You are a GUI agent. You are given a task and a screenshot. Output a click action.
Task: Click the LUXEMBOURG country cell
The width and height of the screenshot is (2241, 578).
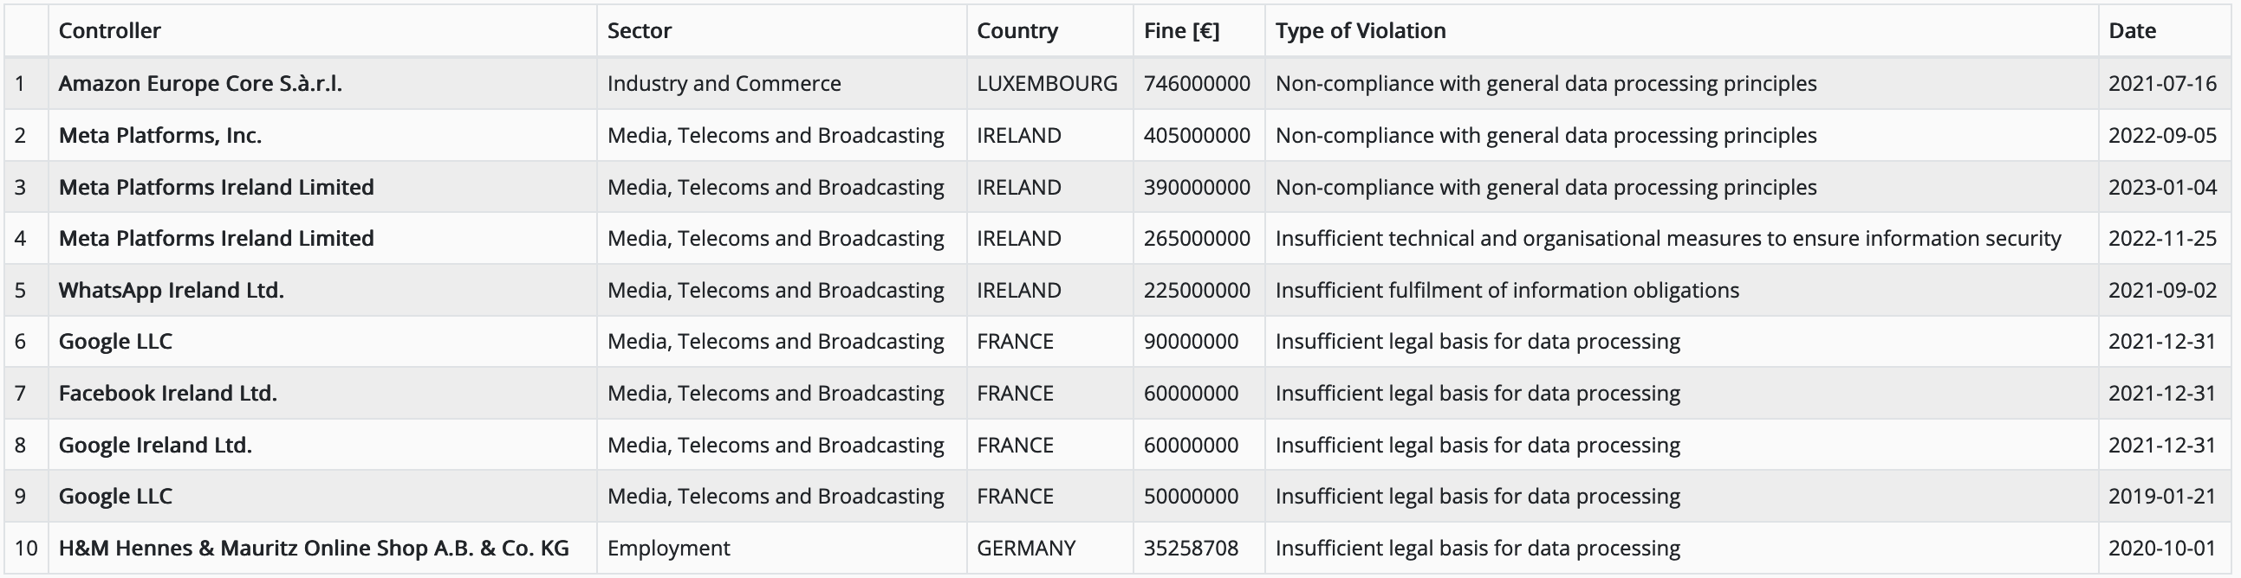[x=1047, y=83]
